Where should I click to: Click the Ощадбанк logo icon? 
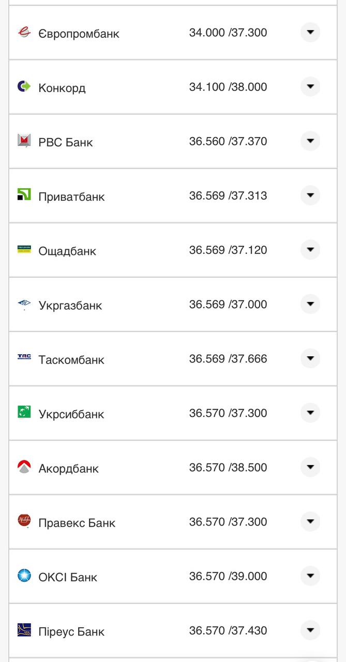pyautogui.click(x=24, y=250)
